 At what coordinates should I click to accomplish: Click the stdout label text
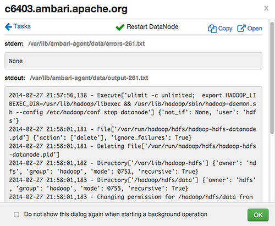[x=15, y=78]
